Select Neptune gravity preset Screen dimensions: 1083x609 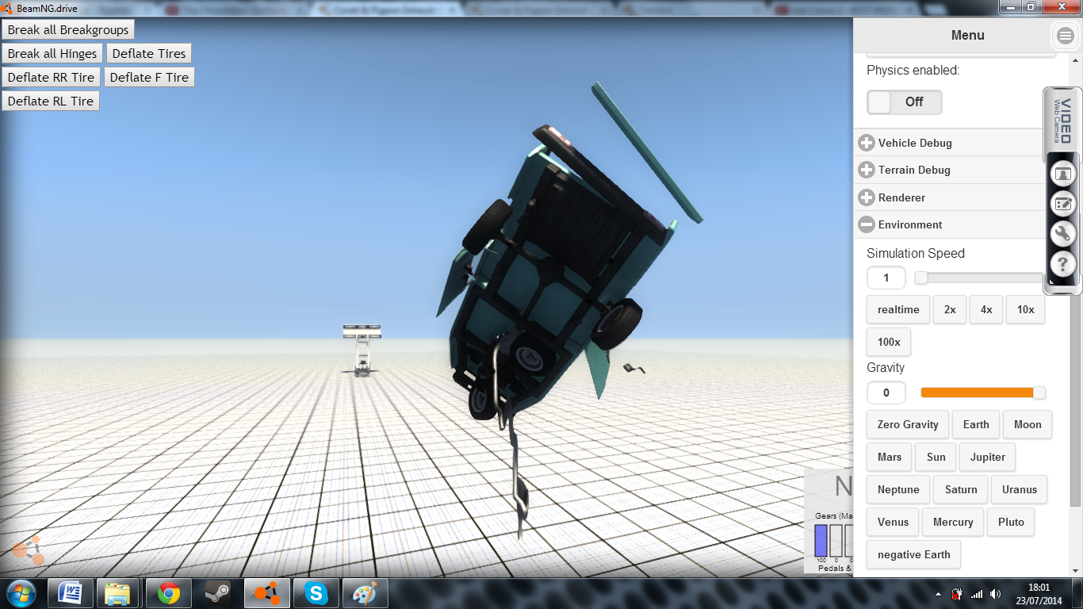point(898,489)
